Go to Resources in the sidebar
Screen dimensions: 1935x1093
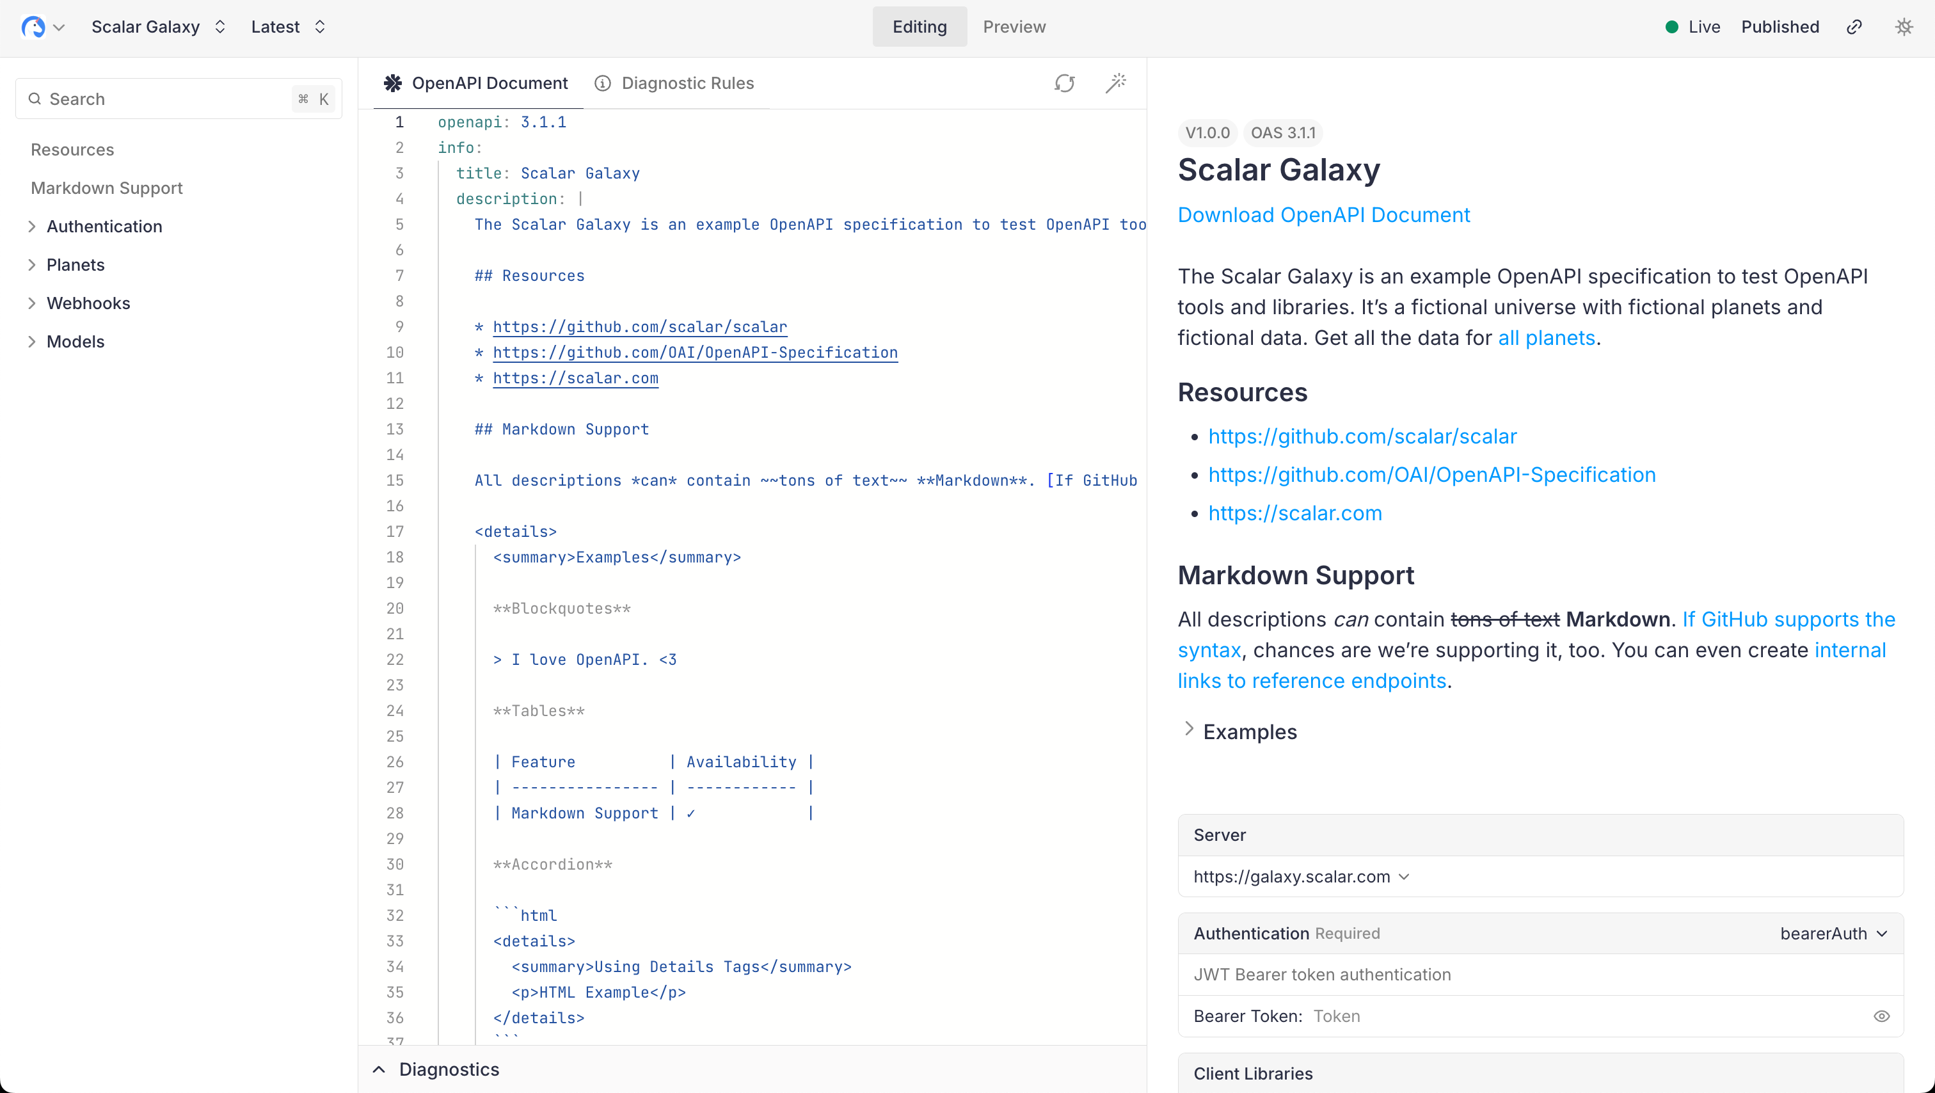coord(72,150)
